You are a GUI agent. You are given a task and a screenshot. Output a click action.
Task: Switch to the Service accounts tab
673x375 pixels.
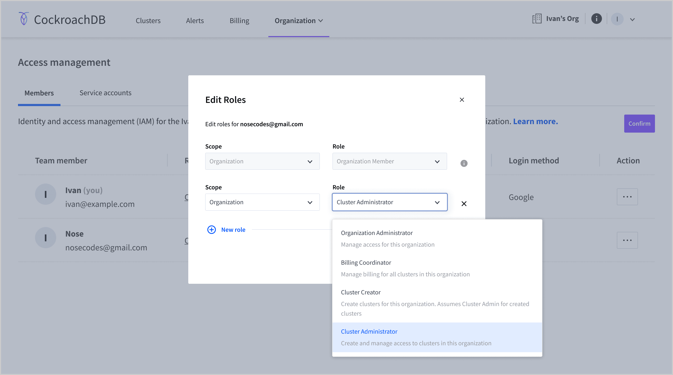[x=106, y=93]
